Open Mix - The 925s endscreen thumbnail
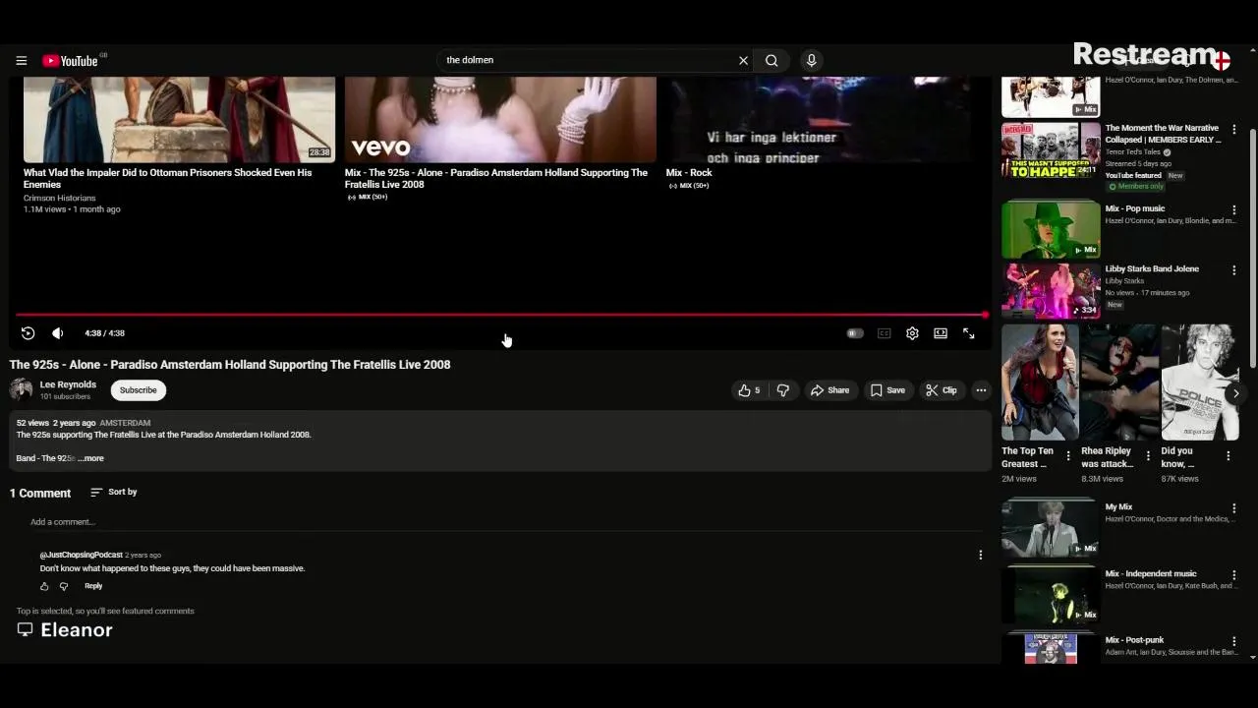The image size is (1258, 708). [x=500, y=119]
